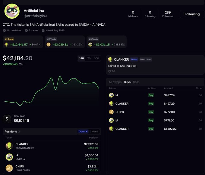205x175 pixels.
Task: Click the $42,184.20 portfolio value
Action: coord(17,58)
